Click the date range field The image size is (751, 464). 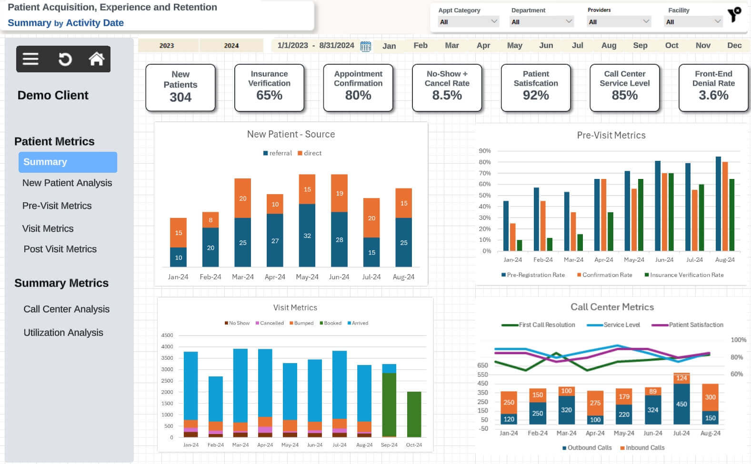(315, 46)
